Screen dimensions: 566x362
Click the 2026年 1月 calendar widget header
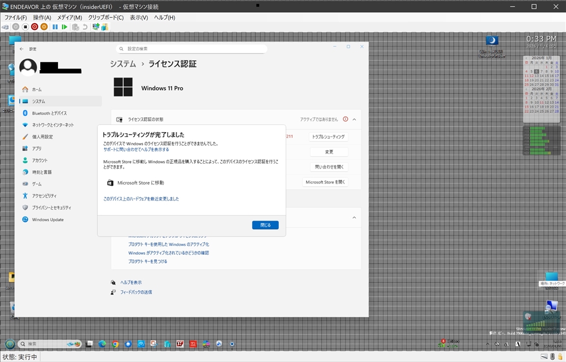(541, 57)
